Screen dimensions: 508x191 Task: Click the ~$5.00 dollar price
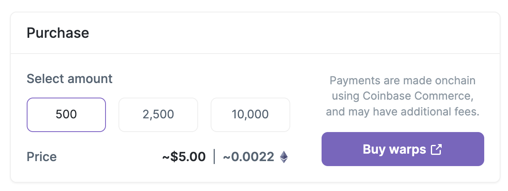184,157
